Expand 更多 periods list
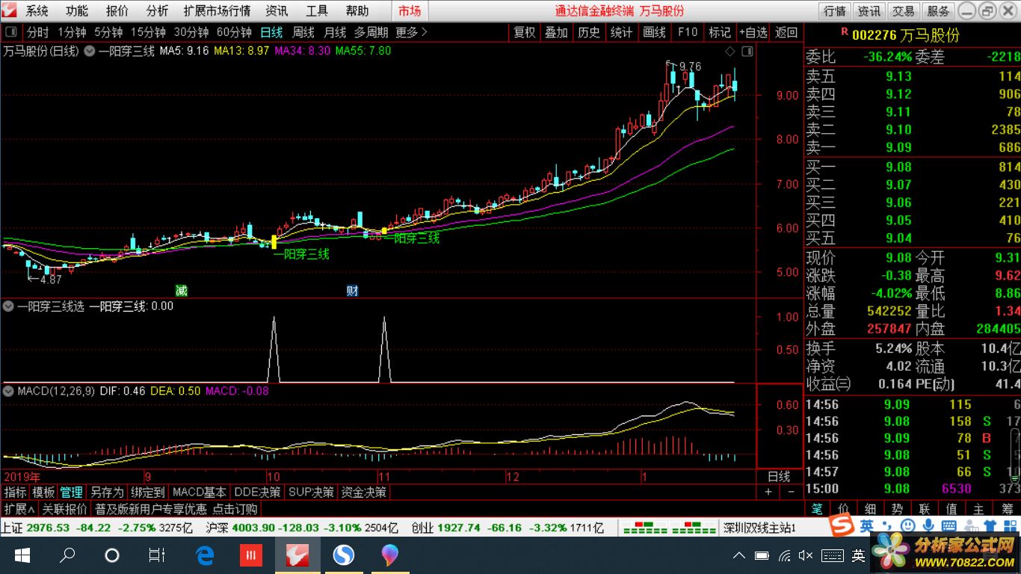1021x574 pixels. click(411, 32)
